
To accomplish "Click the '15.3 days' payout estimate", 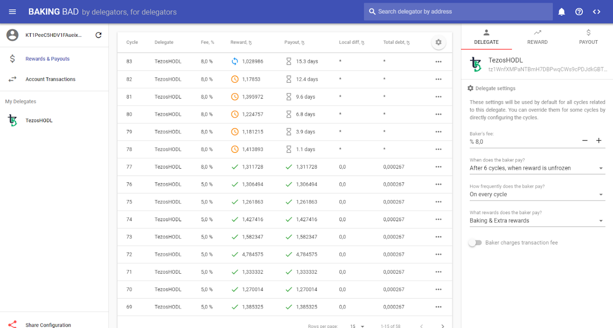I will (307, 62).
